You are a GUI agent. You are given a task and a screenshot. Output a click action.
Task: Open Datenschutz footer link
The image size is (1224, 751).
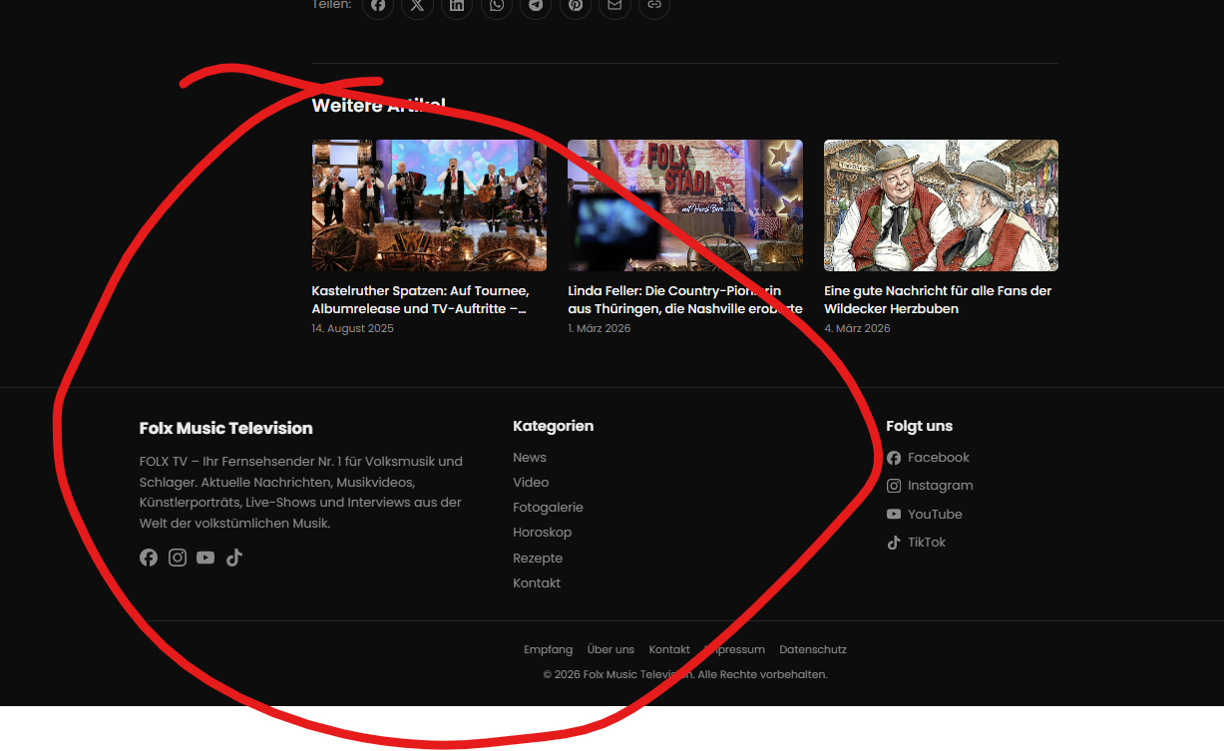coord(813,649)
